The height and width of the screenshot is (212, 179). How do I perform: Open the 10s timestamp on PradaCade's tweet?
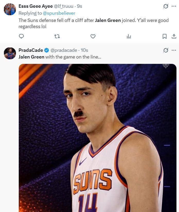click(x=84, y=50)
